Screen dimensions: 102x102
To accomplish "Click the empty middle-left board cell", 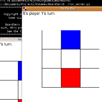I will coord(52,59).
